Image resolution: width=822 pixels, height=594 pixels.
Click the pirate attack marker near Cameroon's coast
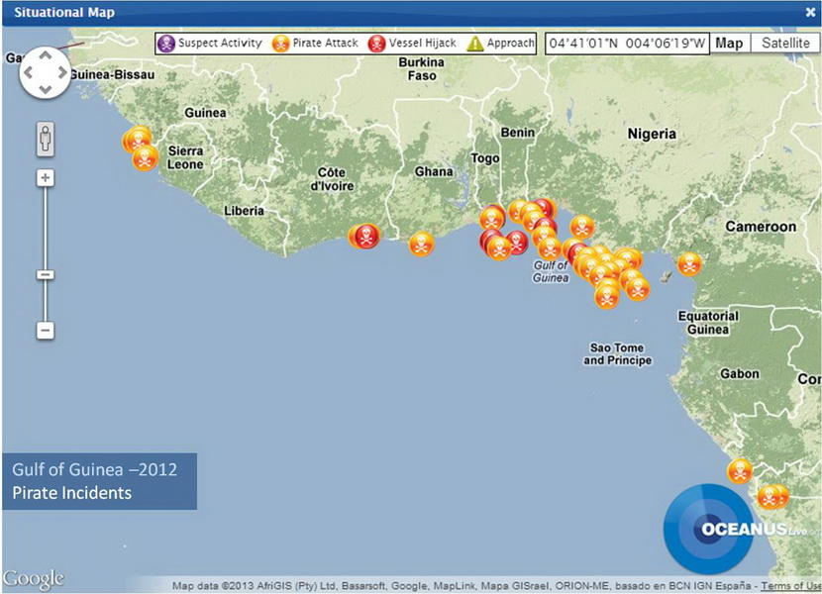point(689,264)
